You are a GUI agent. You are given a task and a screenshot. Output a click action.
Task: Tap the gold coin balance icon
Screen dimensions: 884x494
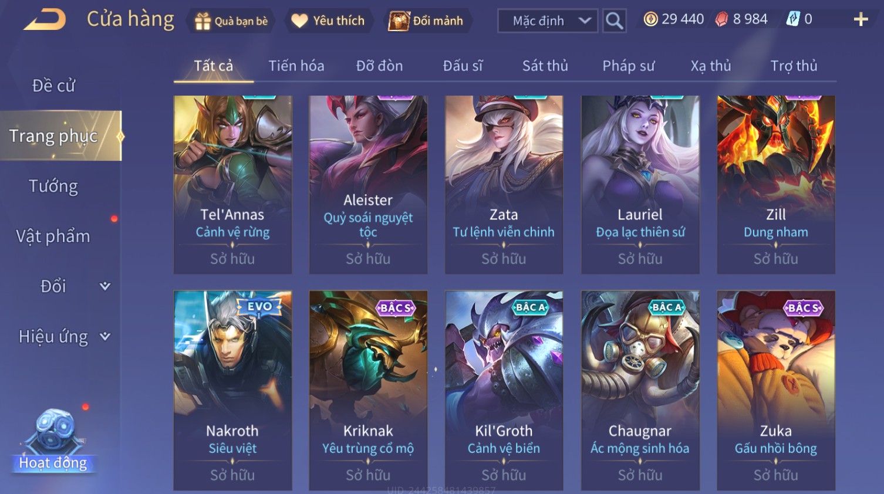[x=650, y=19]
